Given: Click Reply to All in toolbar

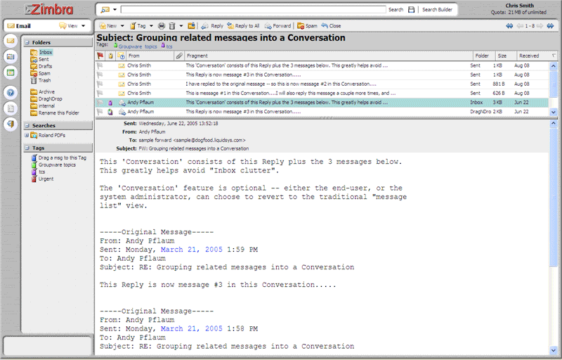Looking at the screenshot, I should 243,26.
